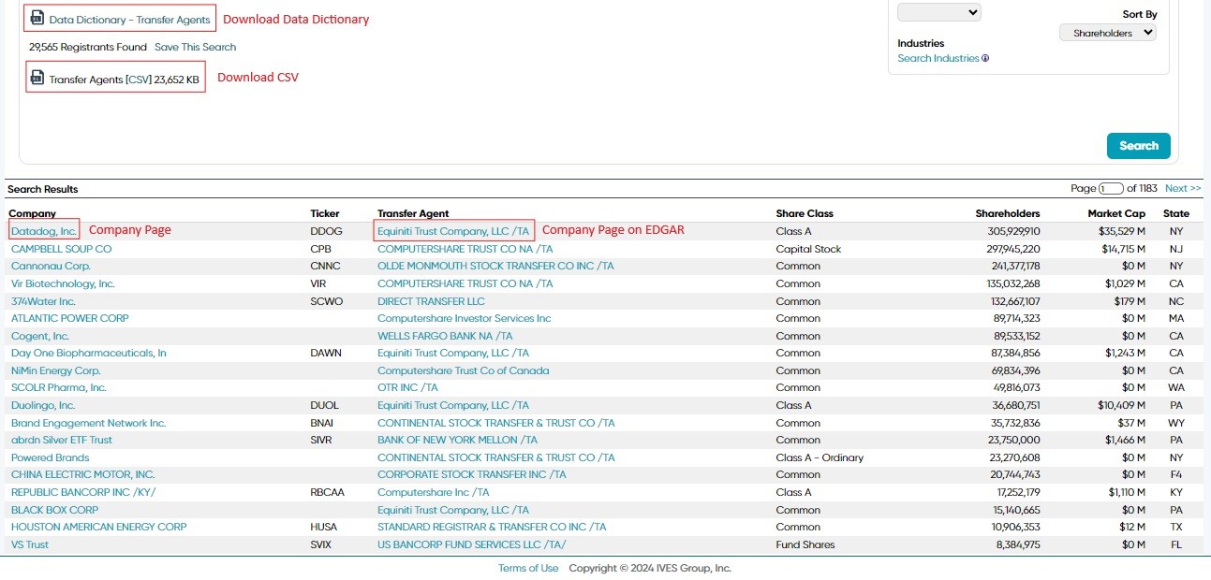Open Computershare Trust link in Vir Biotechnology row
Image resolution: width=1211 pixels, height=580 pixels.
(x=465, y=283)
